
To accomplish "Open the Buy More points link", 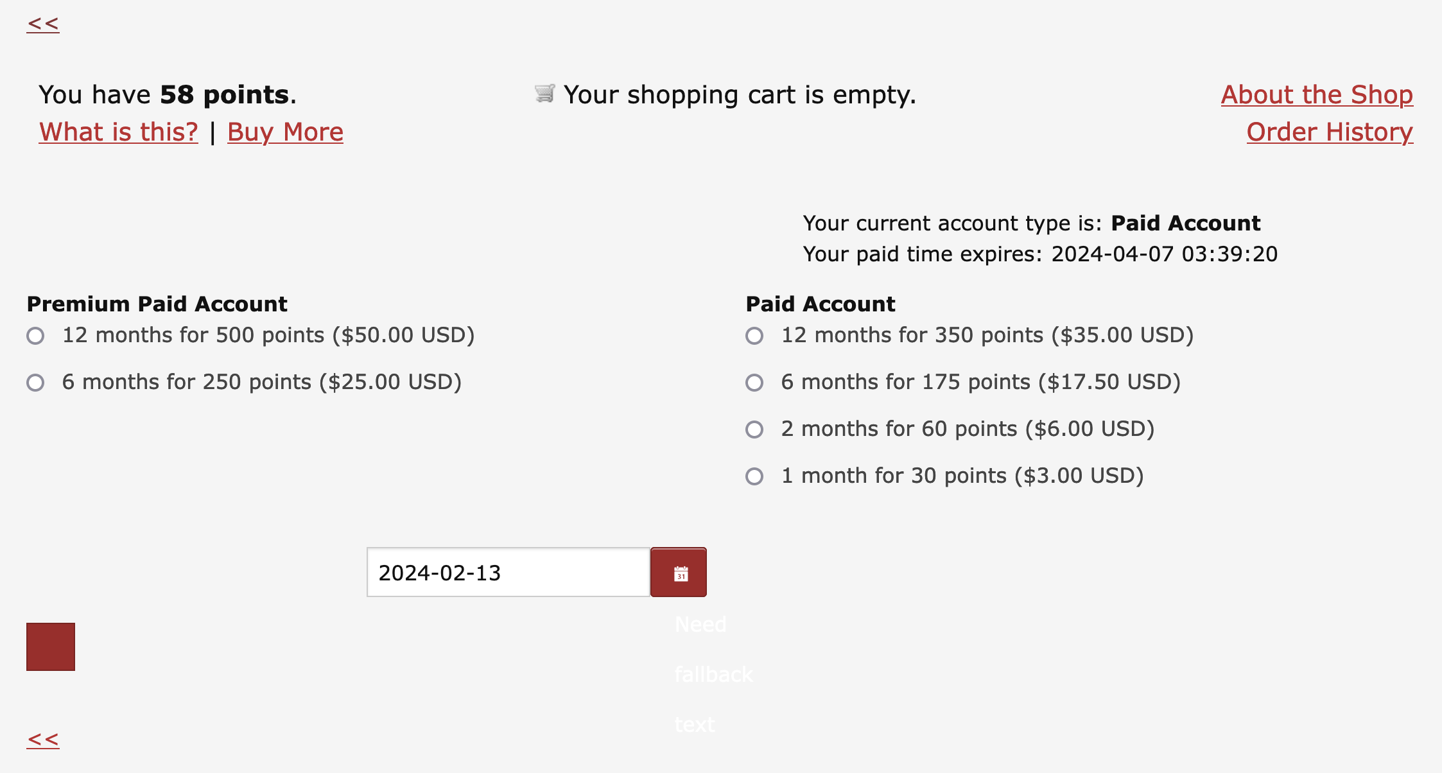I will point(286,132).
